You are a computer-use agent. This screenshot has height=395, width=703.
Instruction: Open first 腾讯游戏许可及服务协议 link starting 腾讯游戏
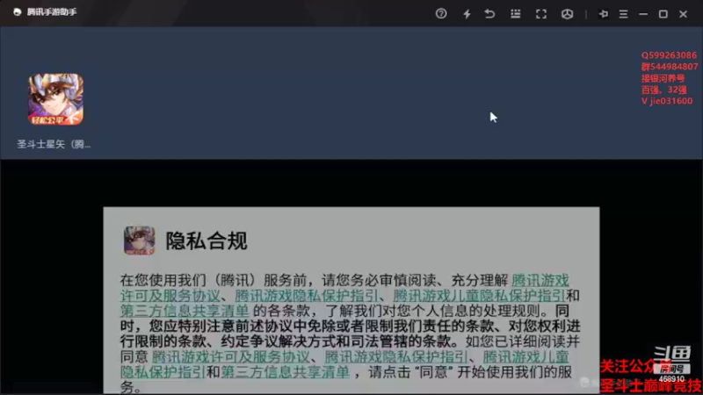[540, 281]
